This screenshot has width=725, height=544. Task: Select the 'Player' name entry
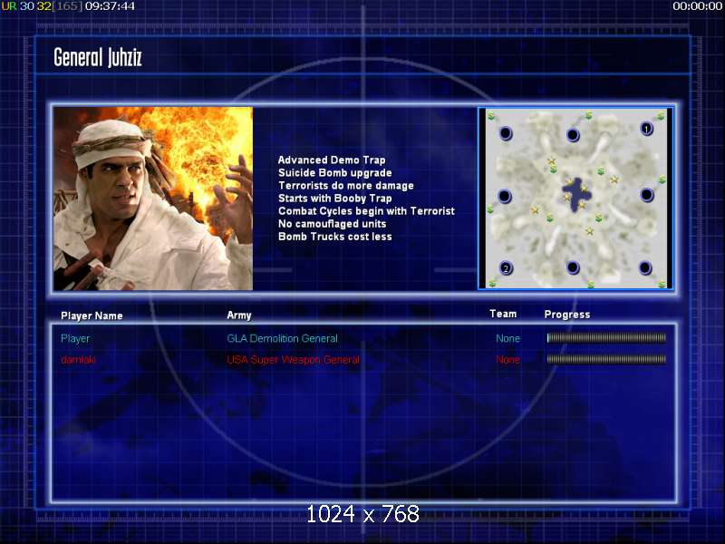[x=75, y=338]
